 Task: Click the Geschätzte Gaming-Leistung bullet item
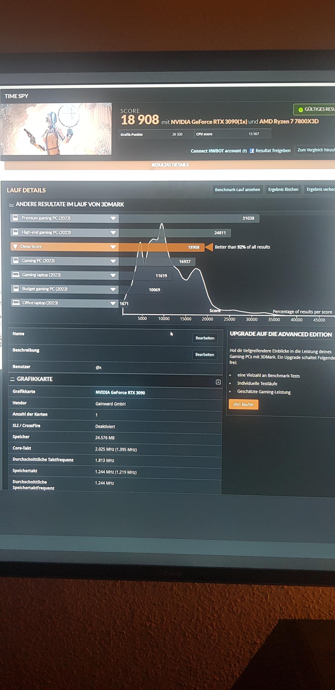coord(264,392)
